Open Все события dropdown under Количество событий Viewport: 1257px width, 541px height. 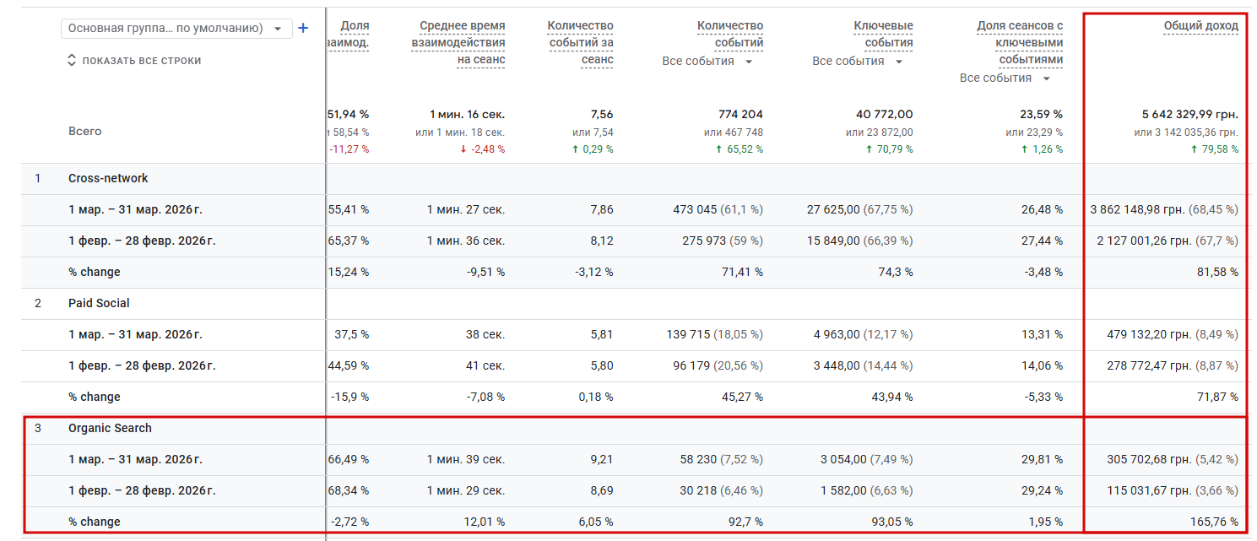click(x=707, y=61)
